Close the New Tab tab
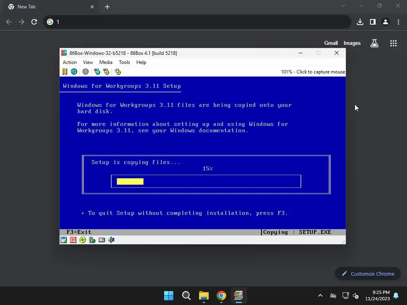 tap(92, 7)
